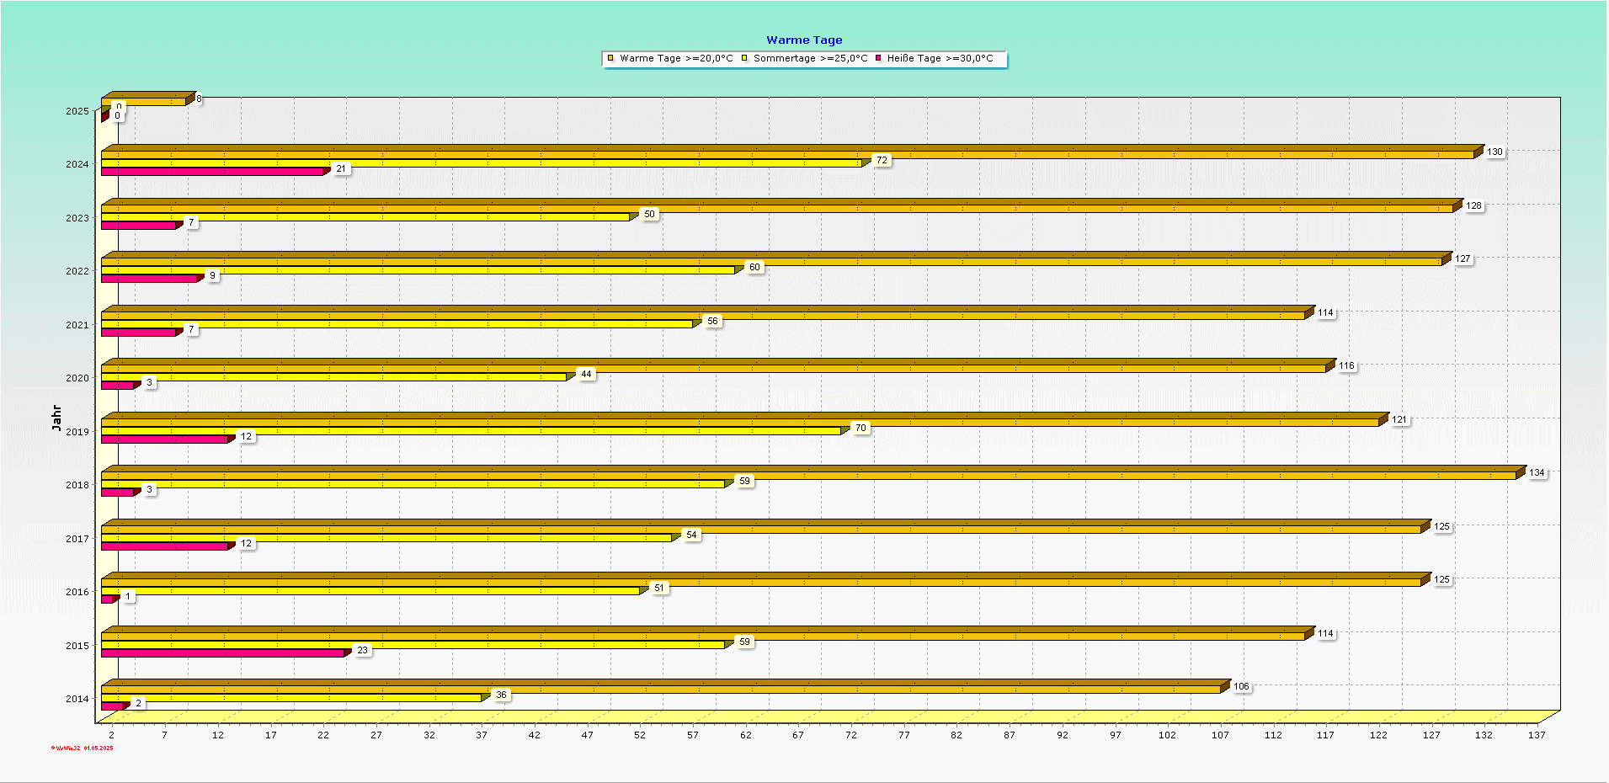Click the 2016 yellow Sommertage bar
Viewport: 1609px width, 783px height.
pyautogui.click(x=375, y=590)
